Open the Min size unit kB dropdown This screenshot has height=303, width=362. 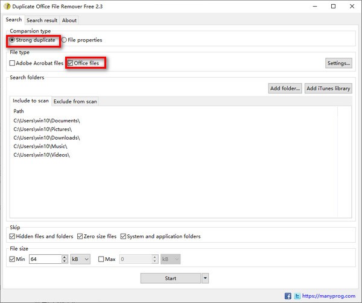(x=80, y=259)
